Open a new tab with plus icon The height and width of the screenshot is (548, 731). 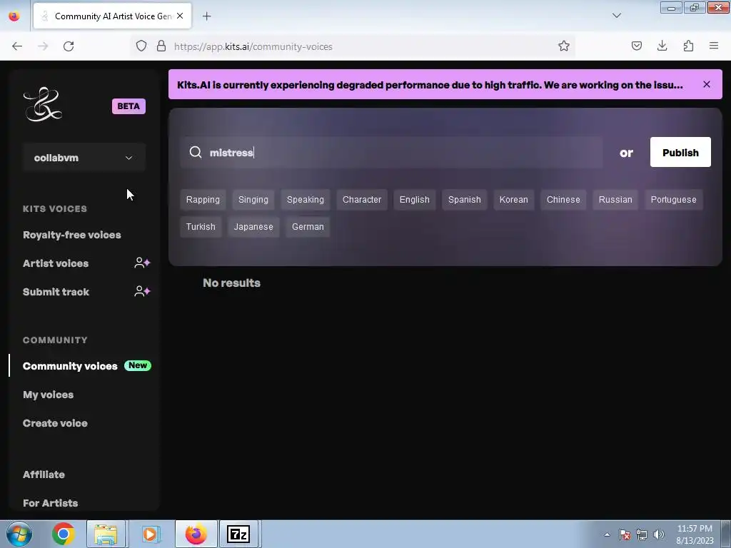206,16
